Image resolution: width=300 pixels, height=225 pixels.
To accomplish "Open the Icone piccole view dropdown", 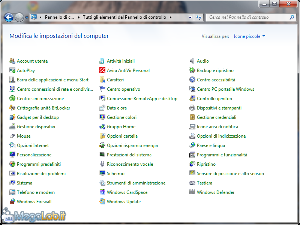I will tap(249, 36).
